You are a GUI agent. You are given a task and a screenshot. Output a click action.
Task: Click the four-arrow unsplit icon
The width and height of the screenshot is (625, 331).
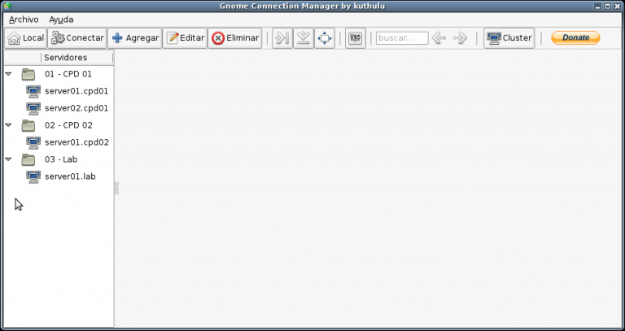[324, 38]
